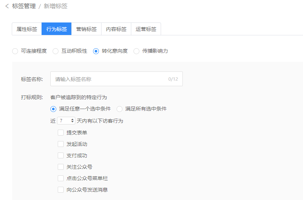Image resolution: width=303 pixels, height=200 pixels.
Task: Select 传播影响力 radio option
Action: tap(136, 51)
